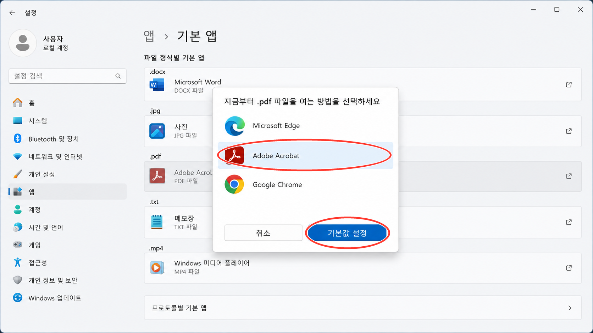Click Windows 미디어 플레이어 text

212,263
